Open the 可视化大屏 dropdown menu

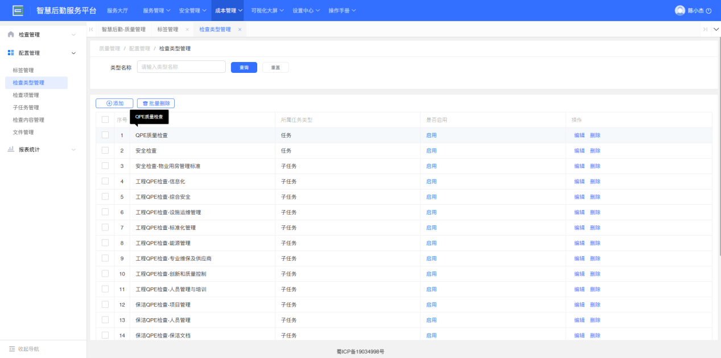pyautogui.click(x=268, y=11)
